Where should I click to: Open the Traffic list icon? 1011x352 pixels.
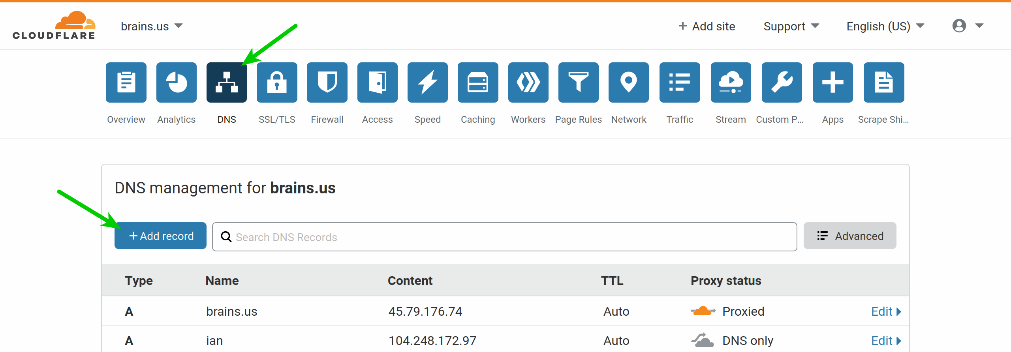(680, 82)
